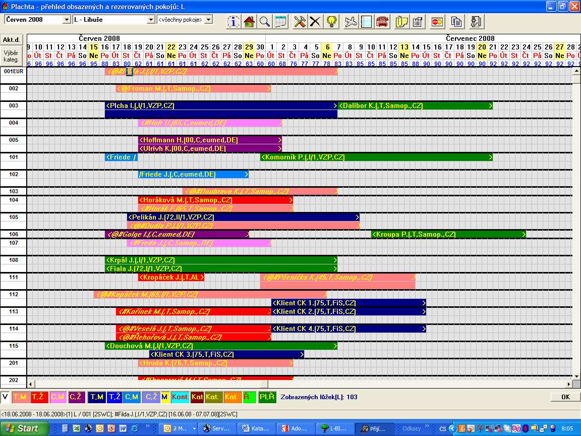Click the OK button

click(565, 397)
